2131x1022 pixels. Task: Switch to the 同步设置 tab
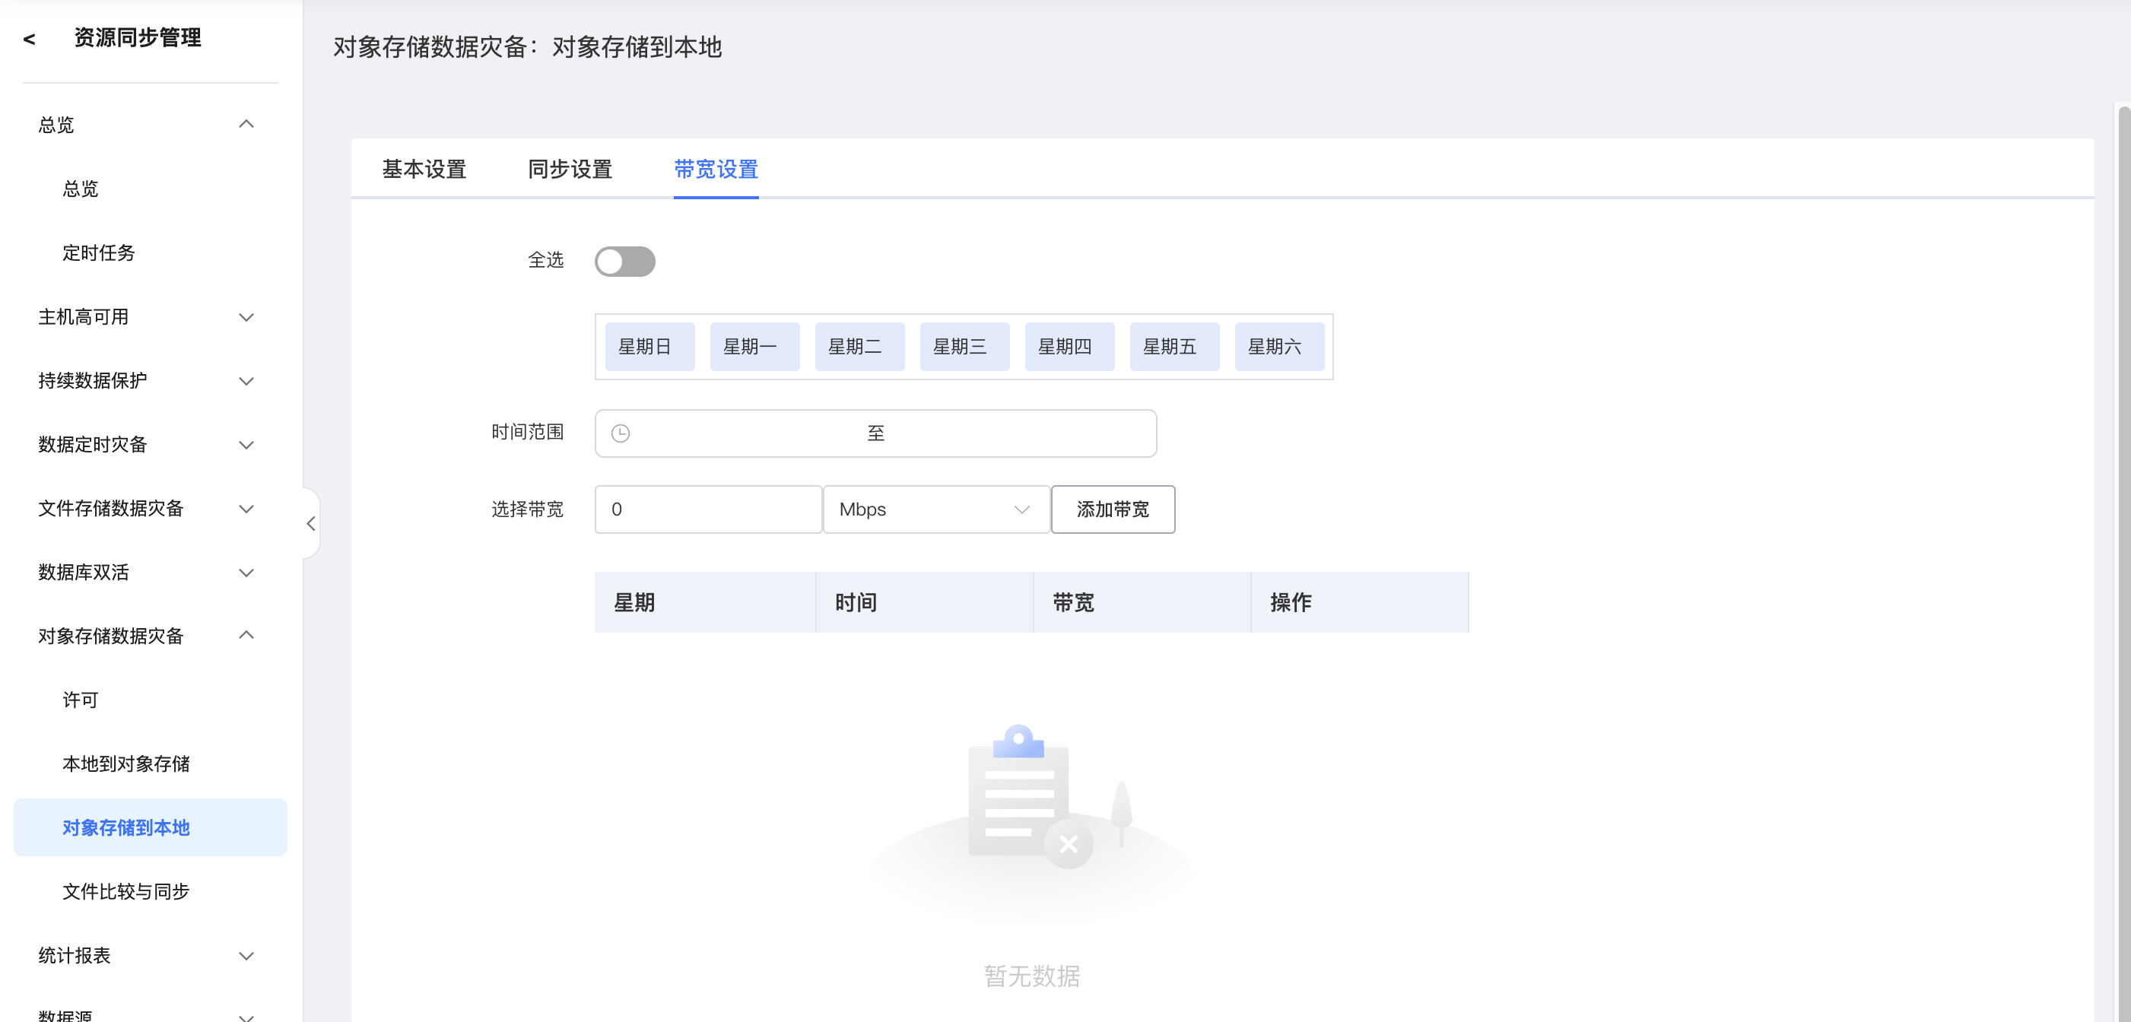tap(570, 170)
